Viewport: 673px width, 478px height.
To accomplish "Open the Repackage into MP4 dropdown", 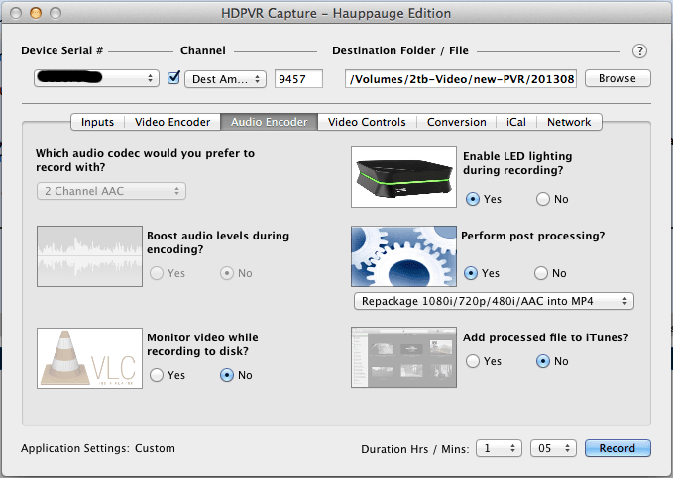I will coord(494,301).
